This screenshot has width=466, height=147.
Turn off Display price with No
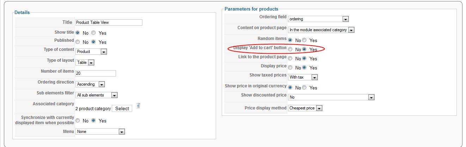click(290, 68)
